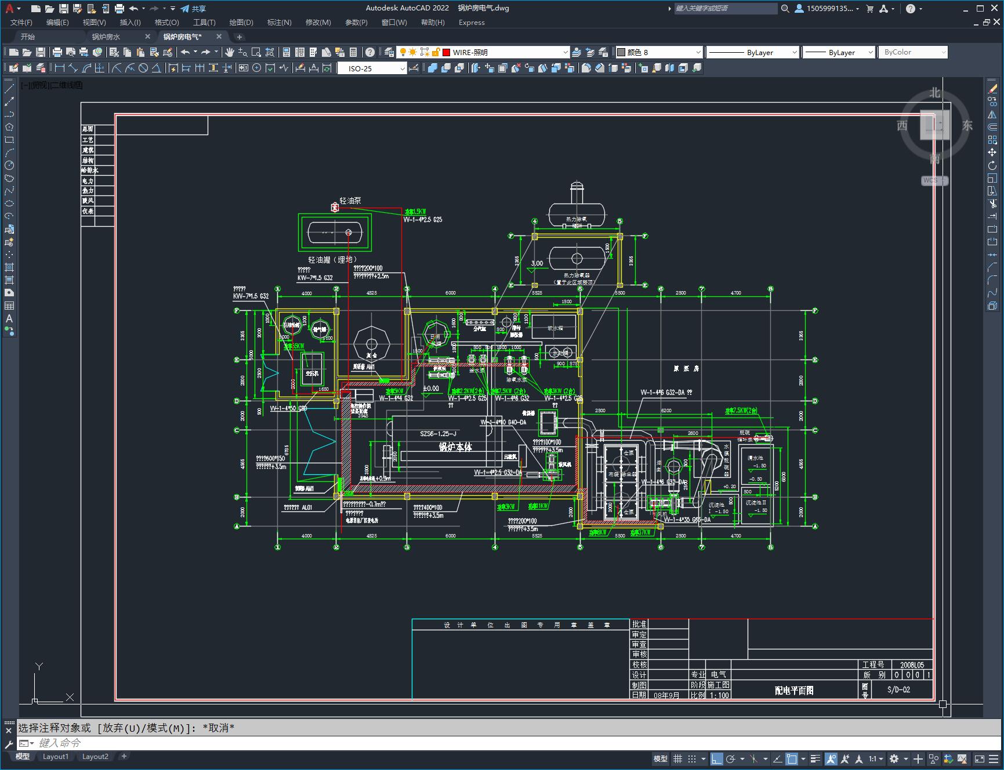The image size is (1004, 770).
Task: Click the Customize workspace gear icon
Action: tap(894, 758)
